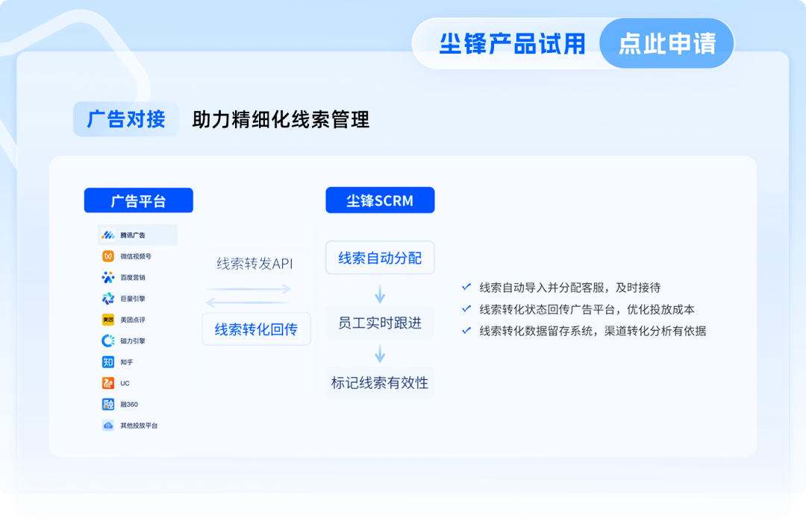This screenshot has height=520, width=806.
Task: Click the 腾讯广告 logo icon
Action: click(x=108, y=235)
